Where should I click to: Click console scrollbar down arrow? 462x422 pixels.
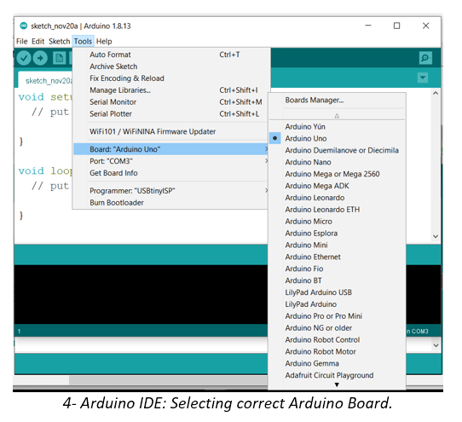[436, 345]
